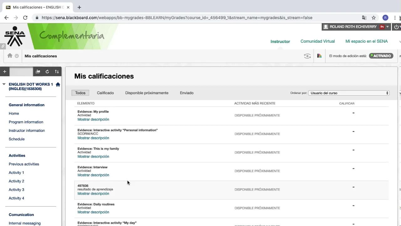Open Activity 1
401x226 pixels.
16,173
